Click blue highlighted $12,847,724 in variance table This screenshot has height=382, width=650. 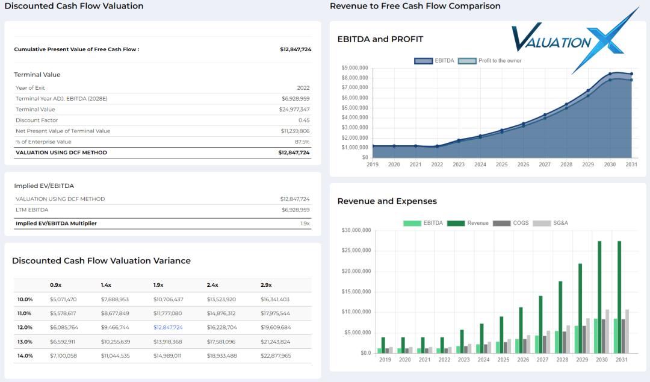tap(168, 327)
